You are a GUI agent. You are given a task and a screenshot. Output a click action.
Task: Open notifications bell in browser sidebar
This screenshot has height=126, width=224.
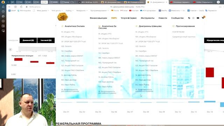click(x=3, y=7)
